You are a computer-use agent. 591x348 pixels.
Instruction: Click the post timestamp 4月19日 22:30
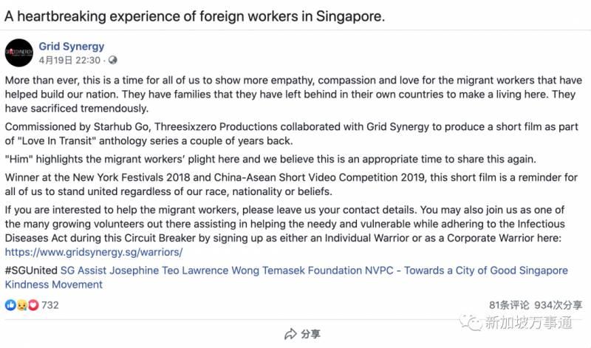[70, 60]
